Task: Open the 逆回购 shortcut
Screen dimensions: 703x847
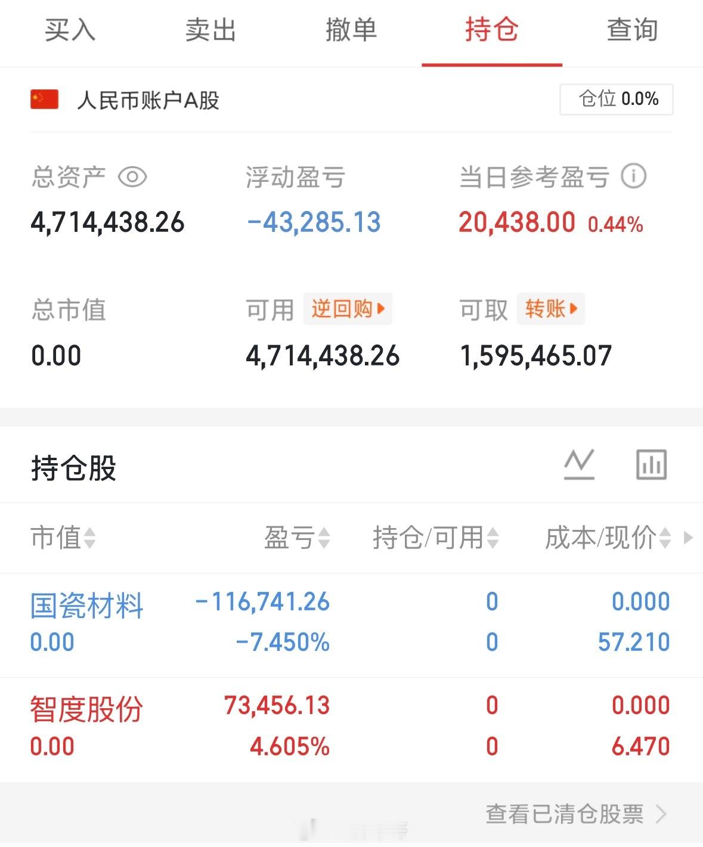Action: pyautogui.click(x=348, y=309)
